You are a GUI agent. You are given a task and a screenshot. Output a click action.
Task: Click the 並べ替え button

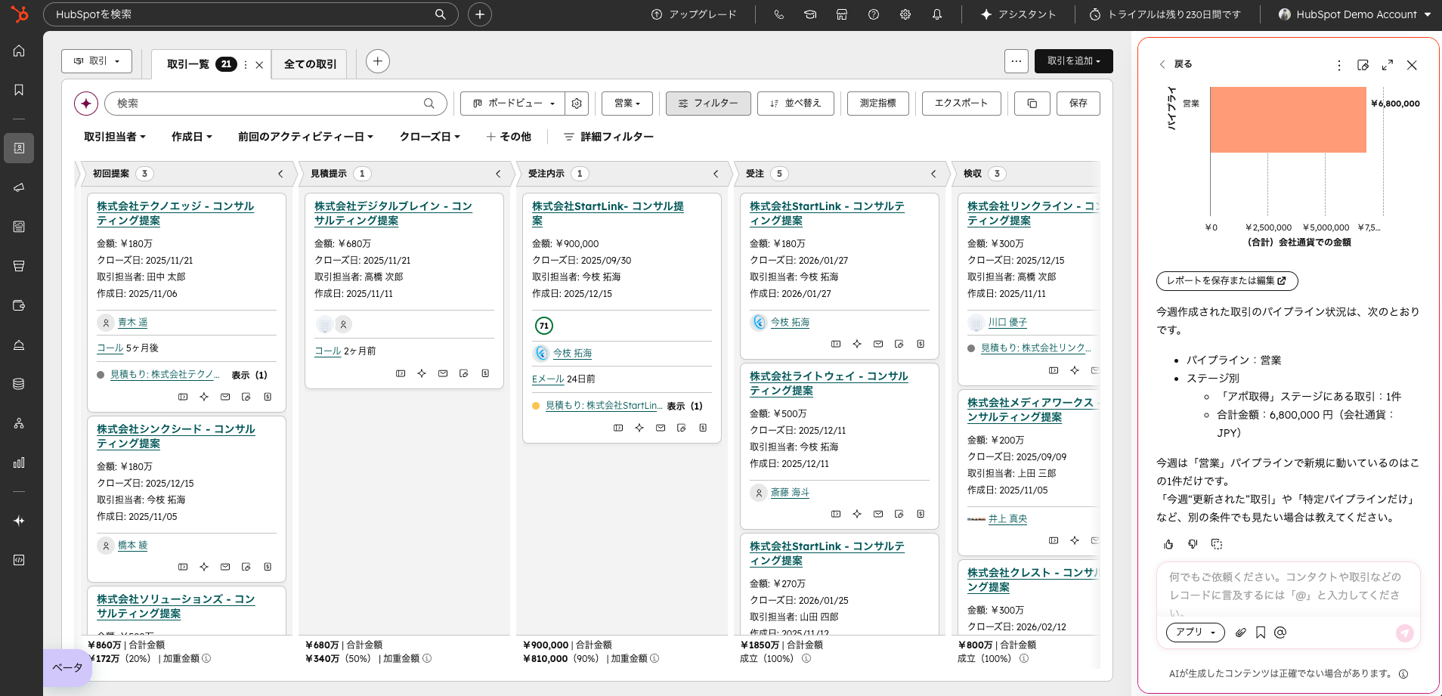[796, 104]
